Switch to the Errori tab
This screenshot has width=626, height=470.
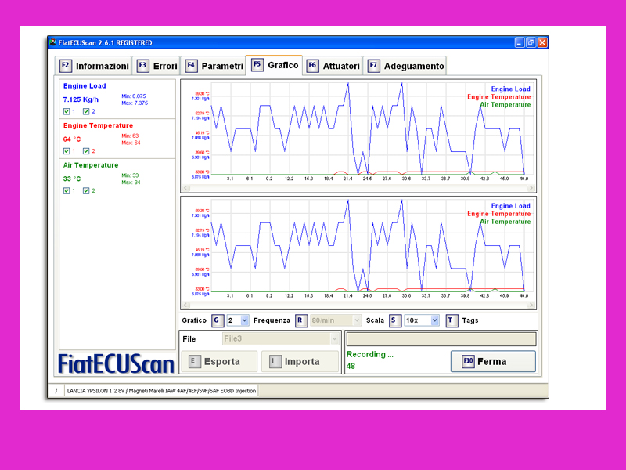point(164,66)
